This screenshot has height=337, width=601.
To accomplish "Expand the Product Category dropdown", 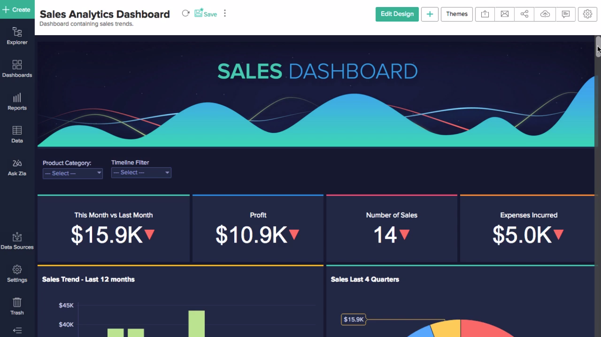I will click(x=72, y=173).
